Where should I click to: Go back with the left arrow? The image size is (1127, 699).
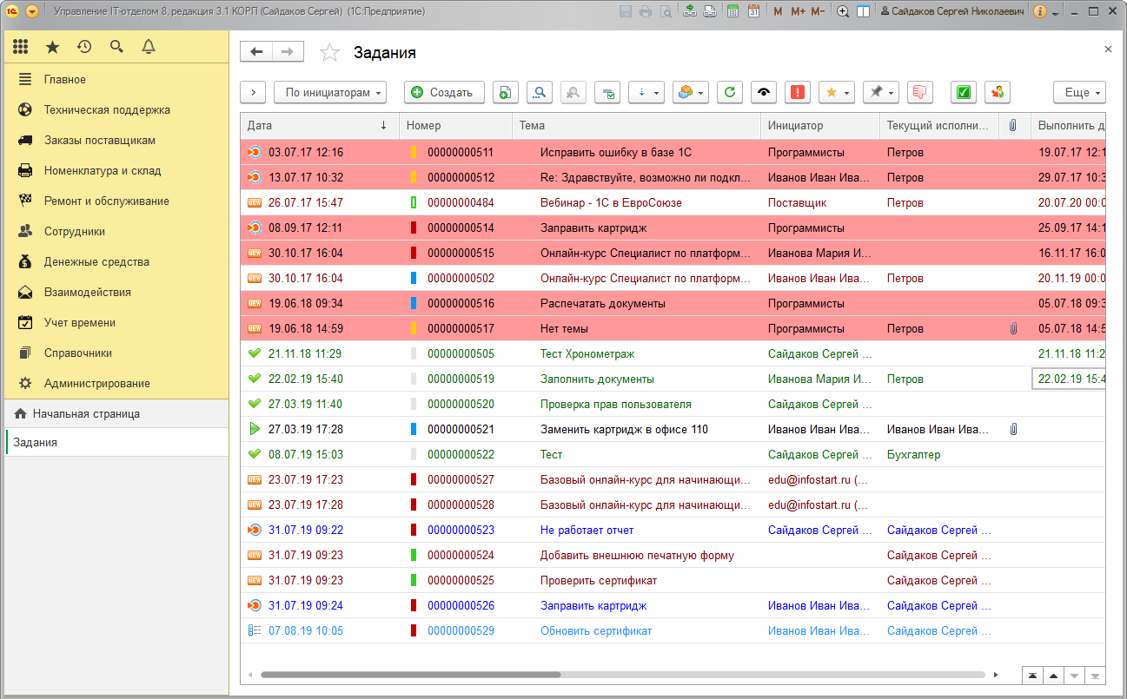click(x=256, y=52)
